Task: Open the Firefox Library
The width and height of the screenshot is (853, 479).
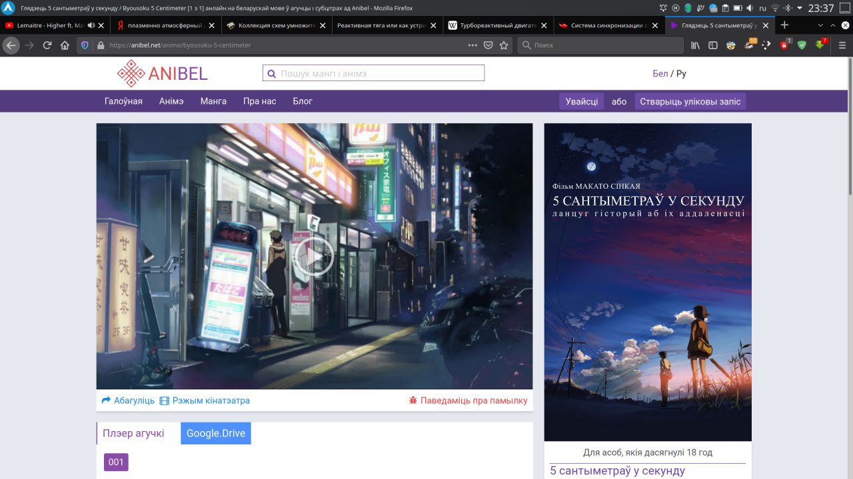Action: (695, 45)
